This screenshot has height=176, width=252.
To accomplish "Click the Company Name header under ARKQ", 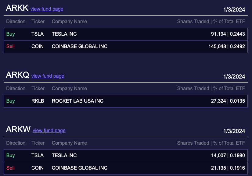I will [x=69, y=89].
